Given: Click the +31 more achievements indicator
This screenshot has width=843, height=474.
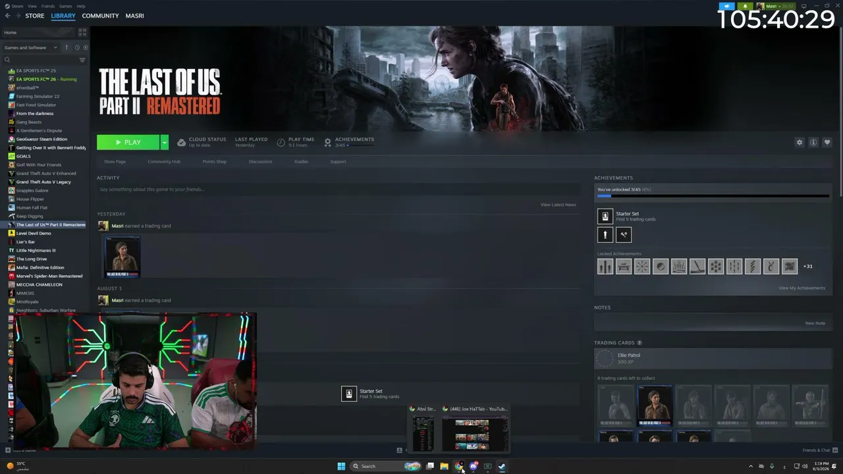Looking at the screenshot, I should pos(808,266).
